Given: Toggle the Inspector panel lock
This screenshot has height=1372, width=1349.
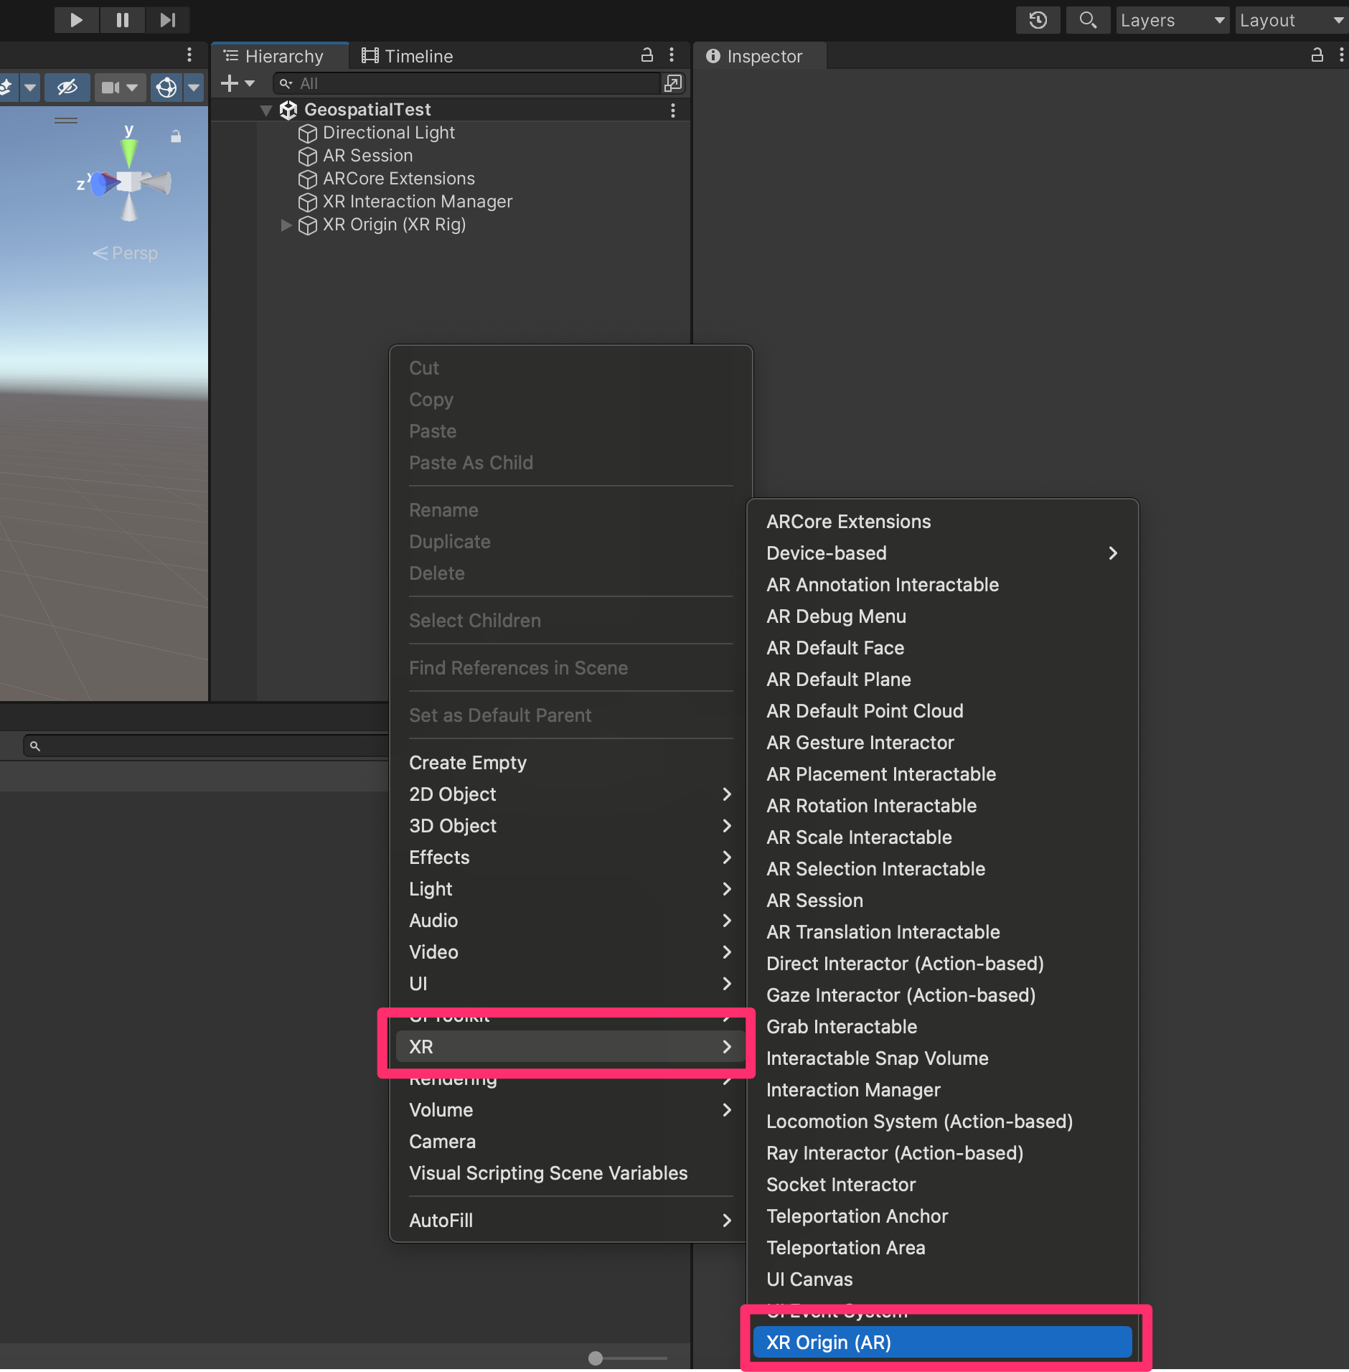Looking at the screenshot, I should [x=1317, y=55].
